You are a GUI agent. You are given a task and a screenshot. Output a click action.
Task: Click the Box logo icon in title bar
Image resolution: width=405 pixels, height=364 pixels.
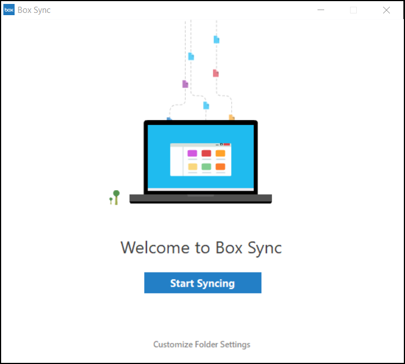pos(9,10)
